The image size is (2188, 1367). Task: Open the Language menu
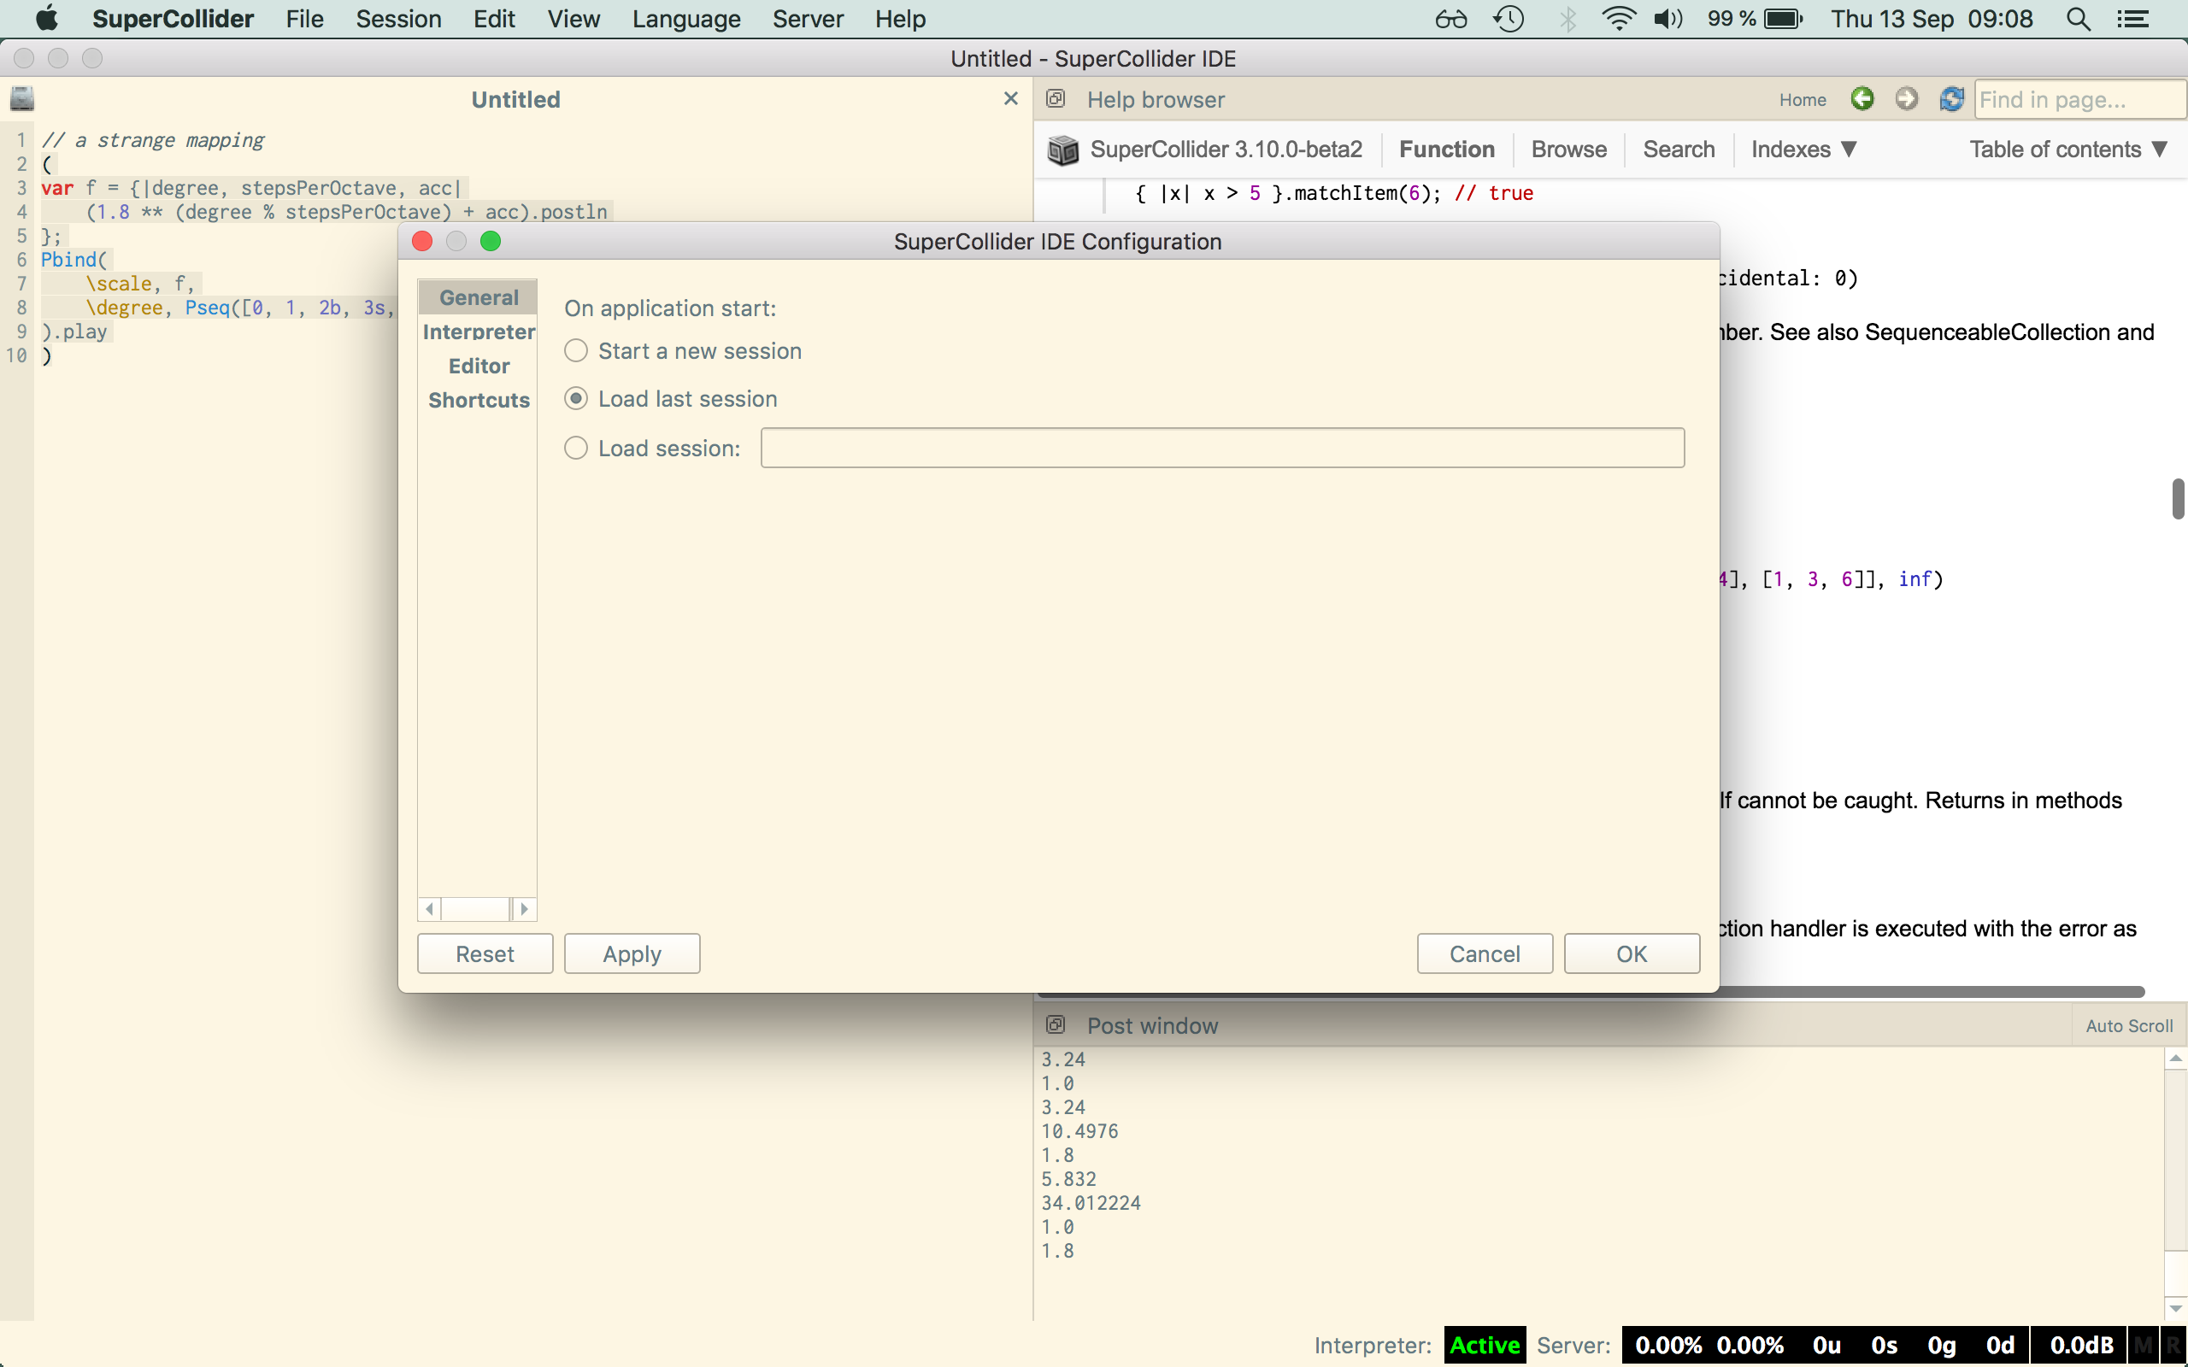(x=686, y=18)
